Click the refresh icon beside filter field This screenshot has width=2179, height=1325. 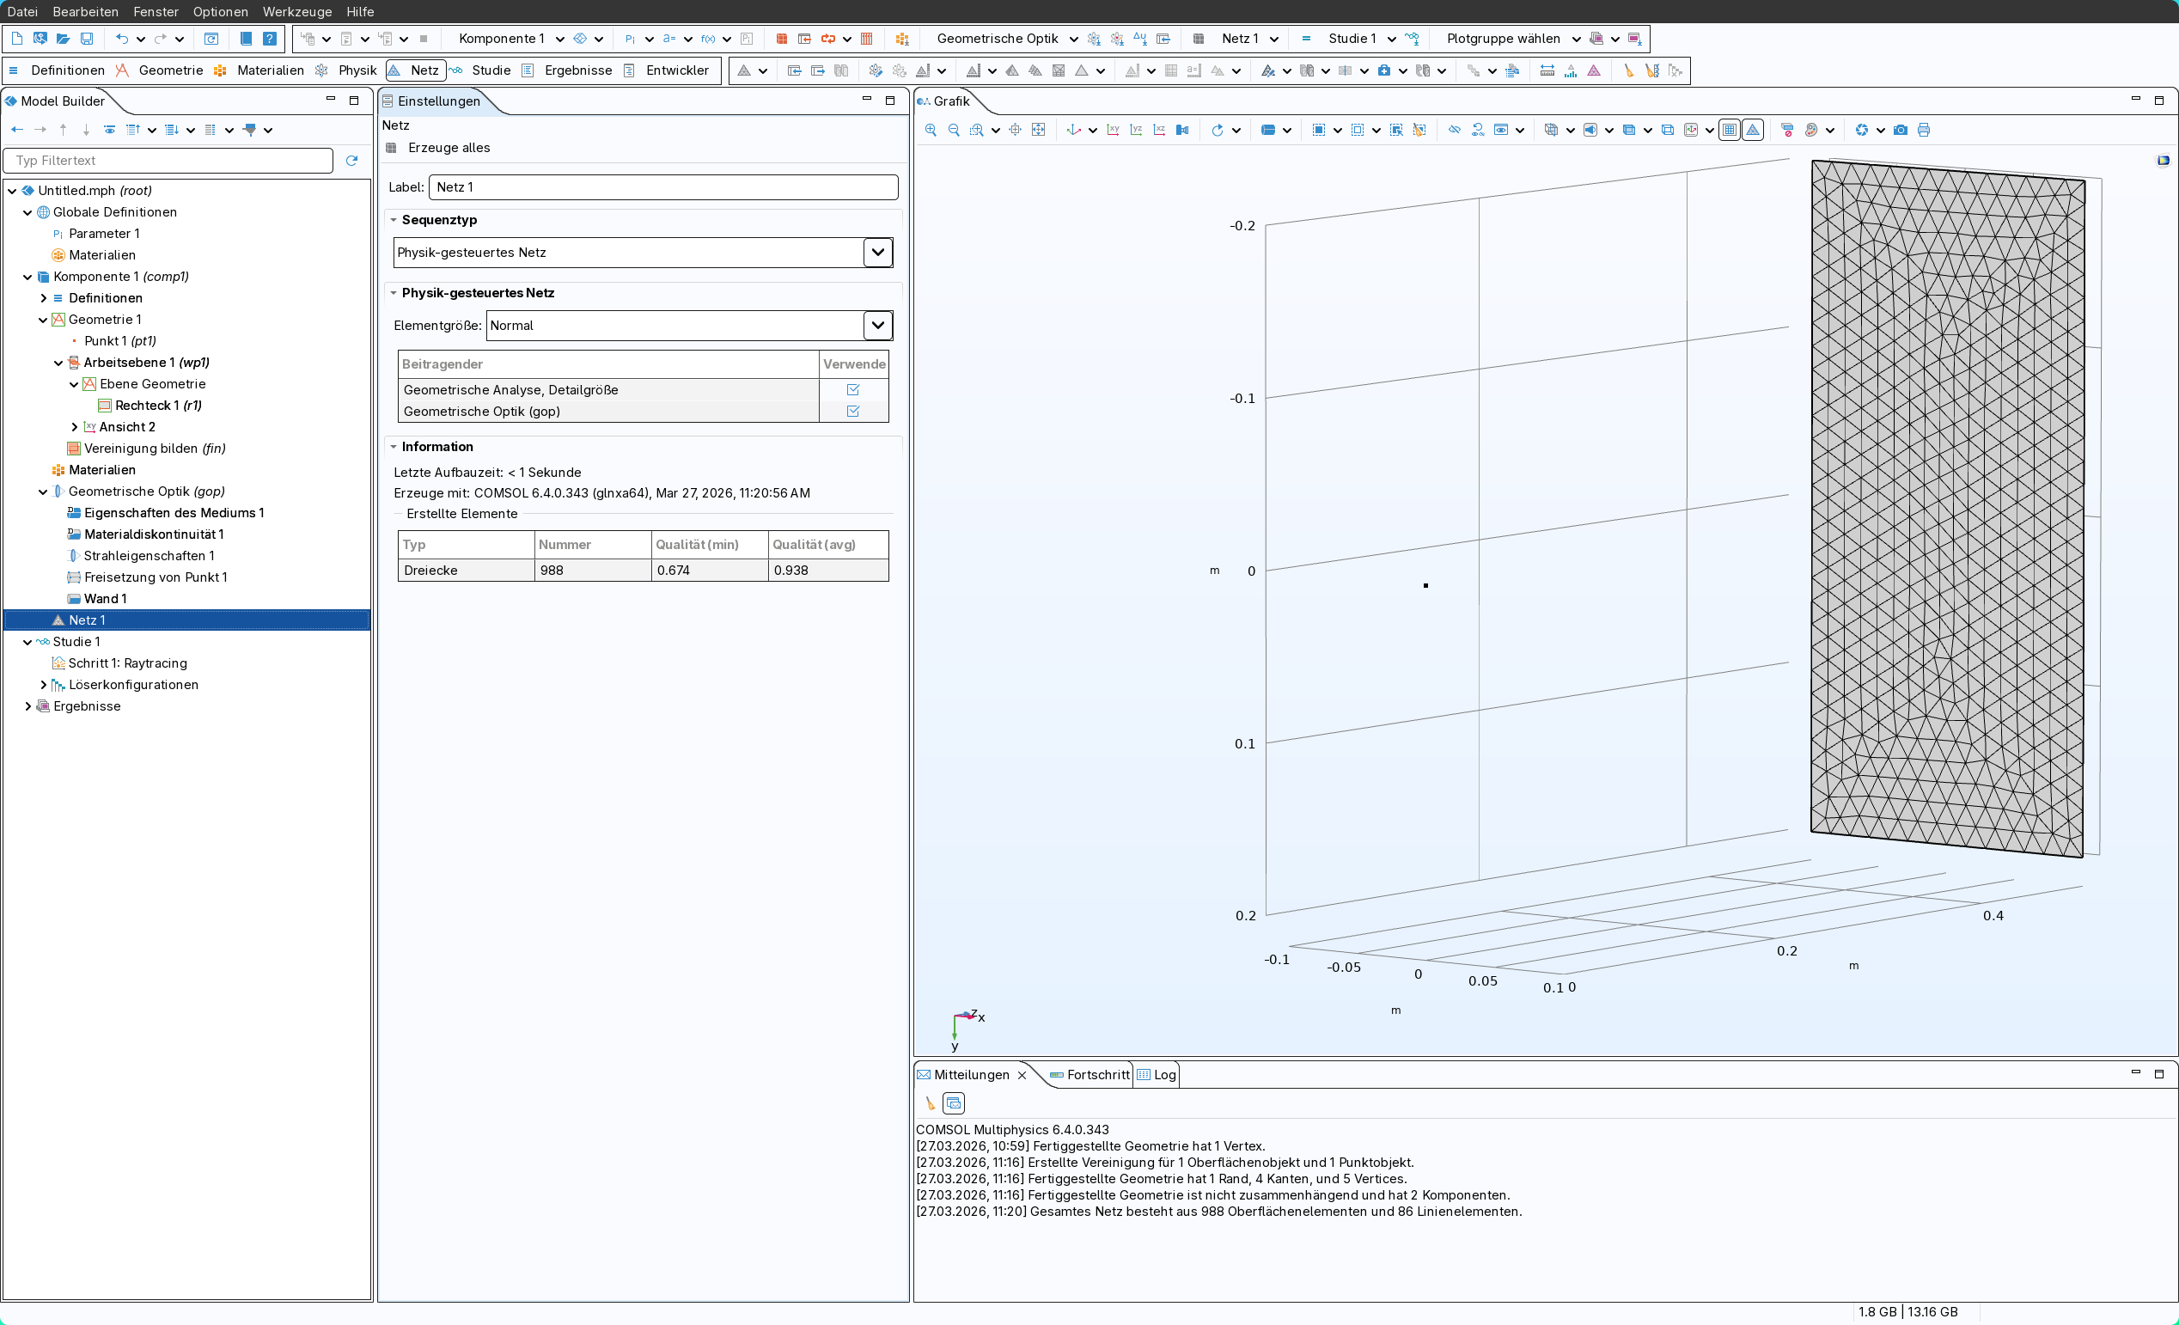(352, 160)
